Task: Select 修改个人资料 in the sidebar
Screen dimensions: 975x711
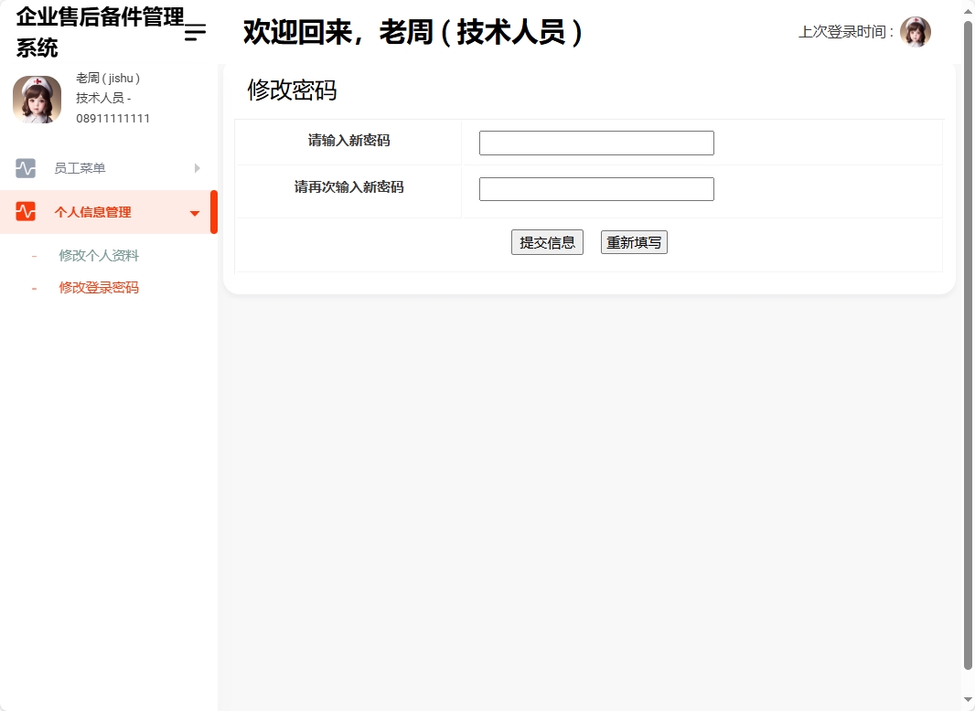Action: coord(98,255)
